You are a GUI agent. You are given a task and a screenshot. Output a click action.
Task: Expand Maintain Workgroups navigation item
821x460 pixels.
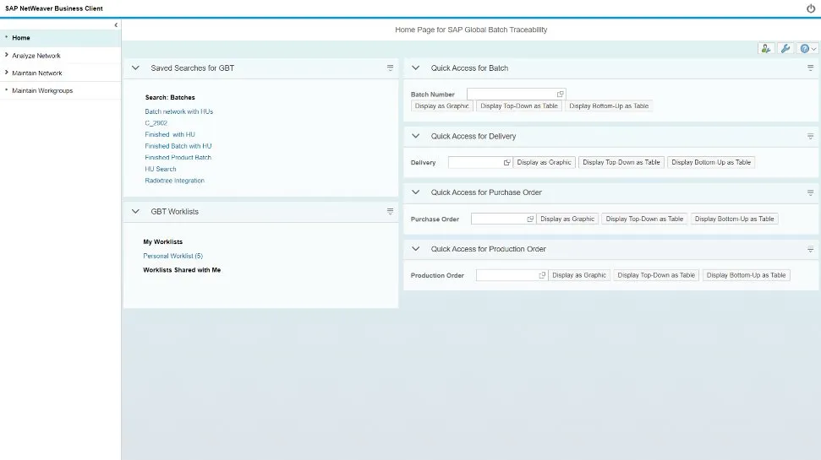click(41, 90)
